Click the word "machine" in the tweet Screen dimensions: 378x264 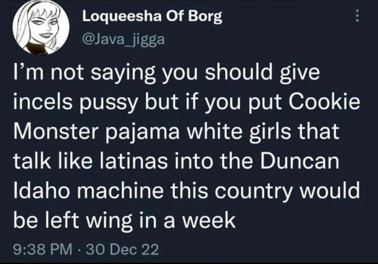pyautogui.click(x=120, y=190)
